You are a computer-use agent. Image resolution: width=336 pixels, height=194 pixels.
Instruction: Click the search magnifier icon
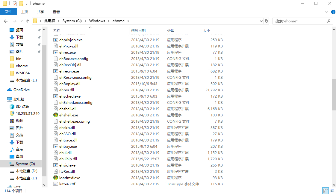329,21
